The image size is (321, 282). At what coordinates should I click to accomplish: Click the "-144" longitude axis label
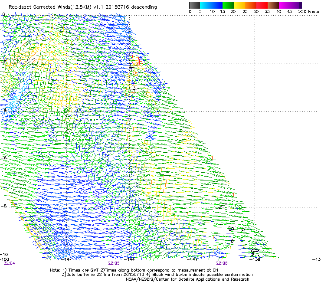coord(130,259)
